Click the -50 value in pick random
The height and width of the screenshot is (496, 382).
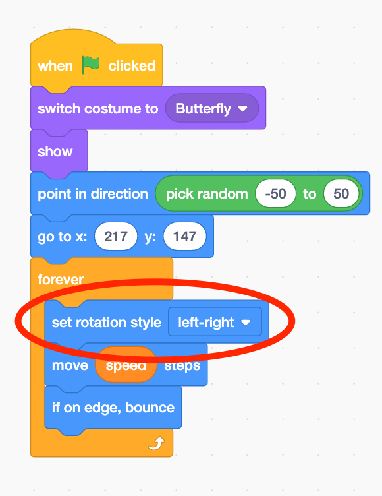click(x=275, y=194)
